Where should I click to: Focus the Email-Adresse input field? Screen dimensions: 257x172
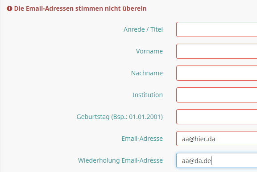[x=217, y=139]
